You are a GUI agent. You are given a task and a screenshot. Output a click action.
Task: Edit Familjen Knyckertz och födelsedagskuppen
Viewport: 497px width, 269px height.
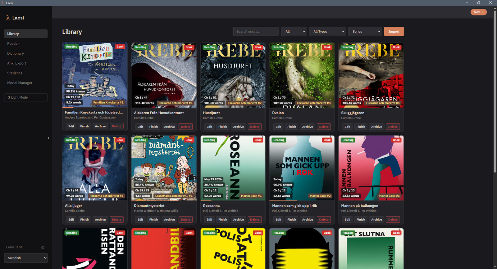[71, 126]
